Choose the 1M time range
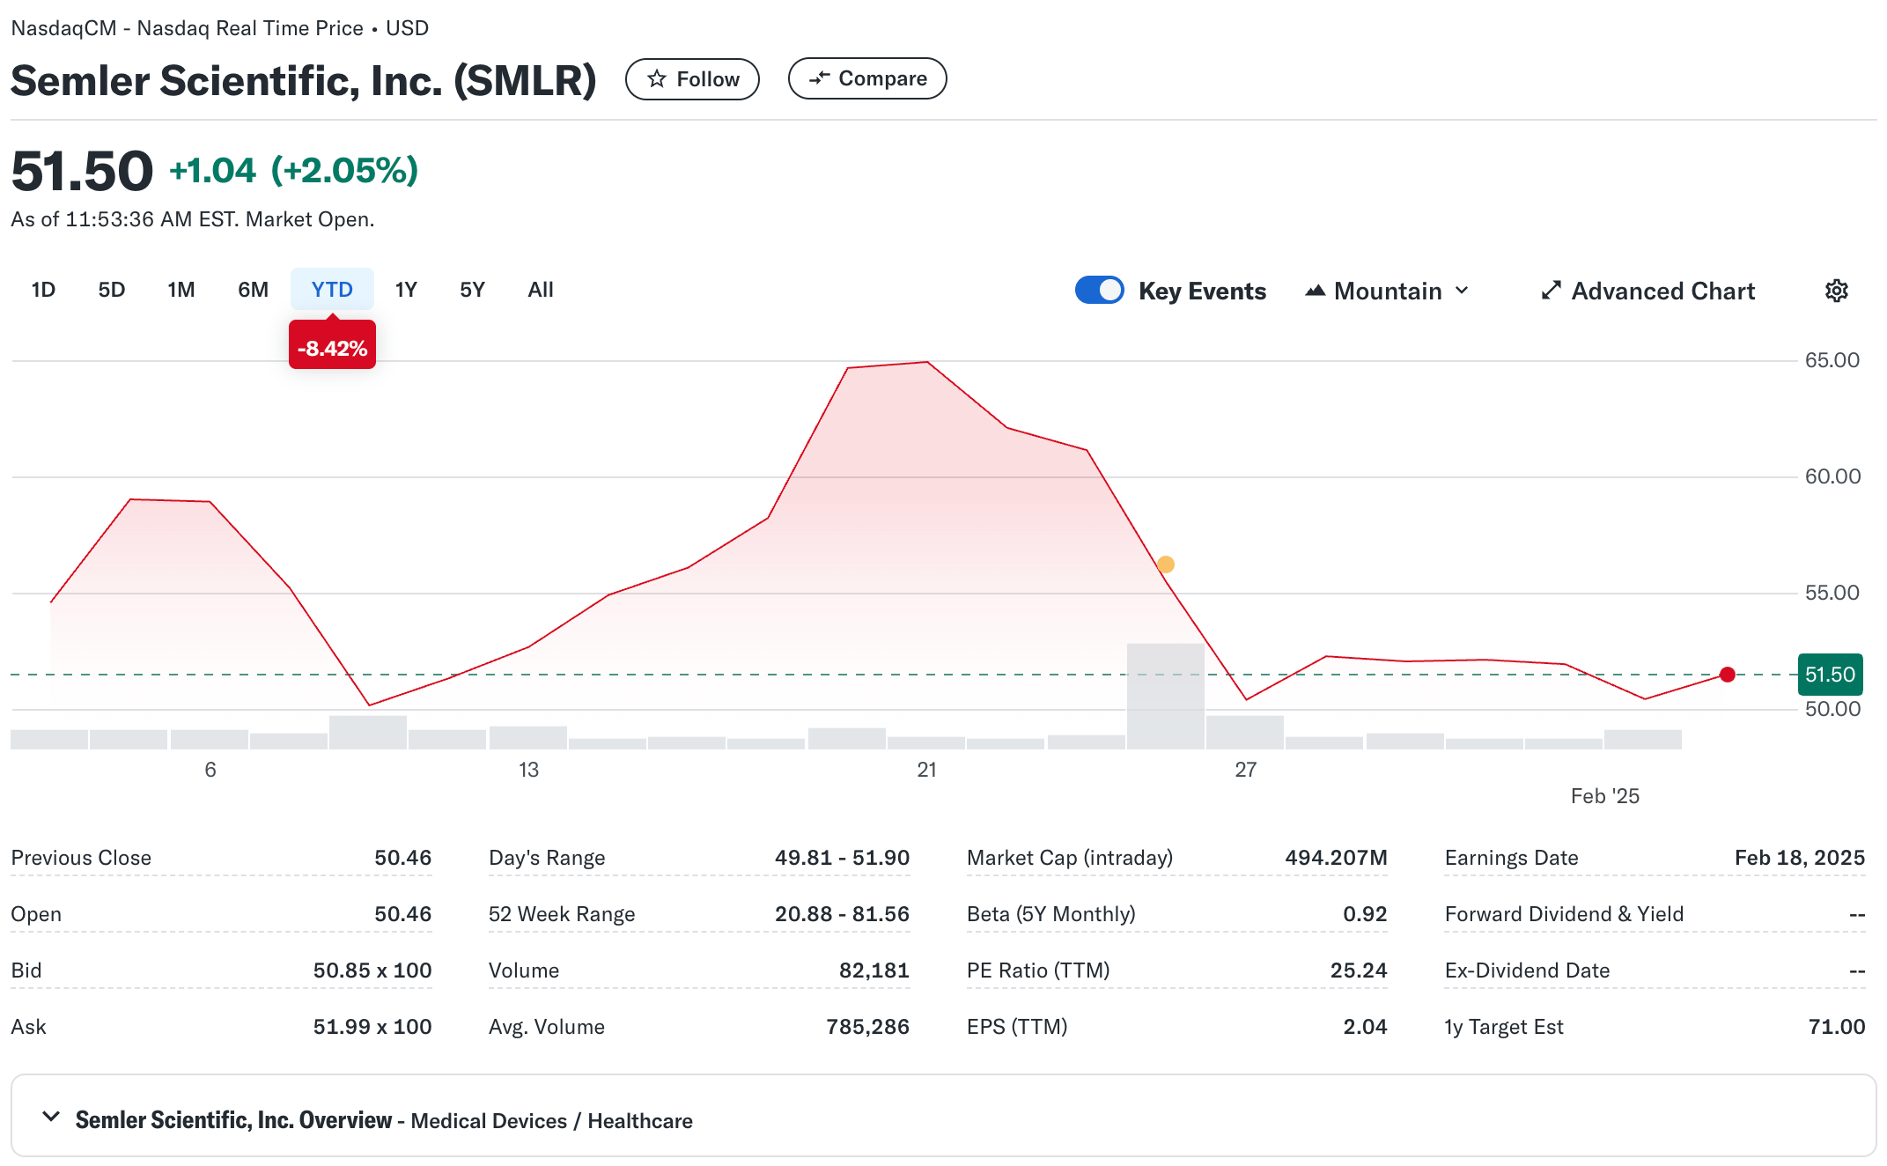The width and height of the screenshot is (1887, 1166). click(x=181, y=290)
